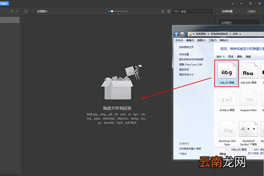Click 隐藏 button in Fonts toolbar

click(x=248, y=57)
